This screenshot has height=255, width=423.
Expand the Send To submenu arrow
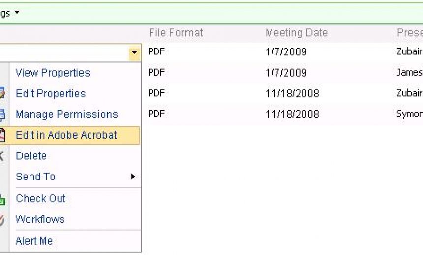coord(133,177)
